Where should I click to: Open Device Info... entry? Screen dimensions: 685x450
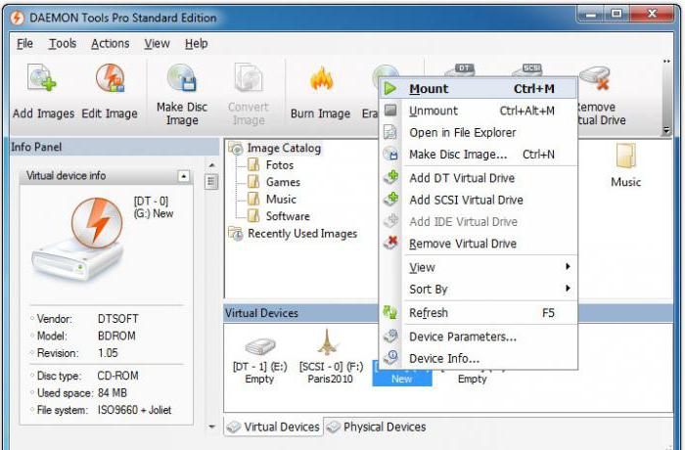pos(479,358)
